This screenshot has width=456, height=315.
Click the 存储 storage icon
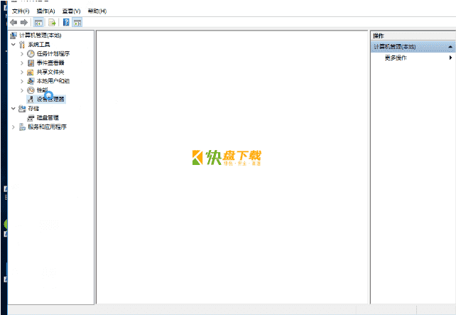(22, 109)
